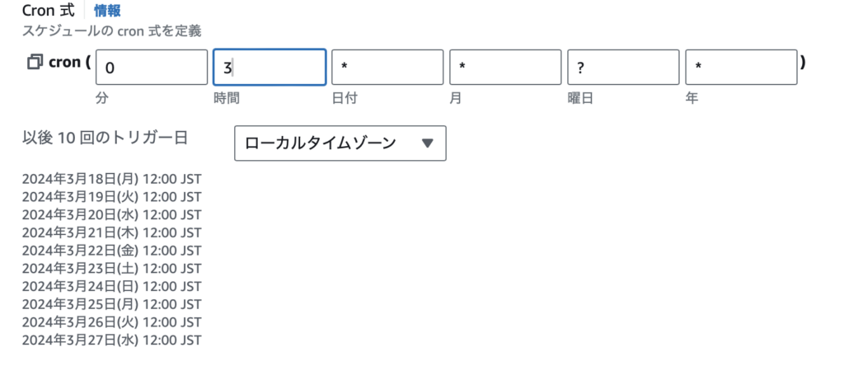The height and width of the screenshot is (366, 844).
Task: Click the 以後 10 回のトリガー日 label
Action: click(x=105, y=138)
